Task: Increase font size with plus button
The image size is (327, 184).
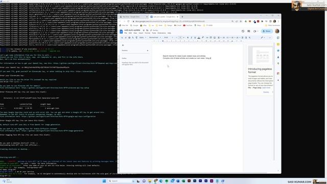Action: pyautogui.click(x=183, y=37)
